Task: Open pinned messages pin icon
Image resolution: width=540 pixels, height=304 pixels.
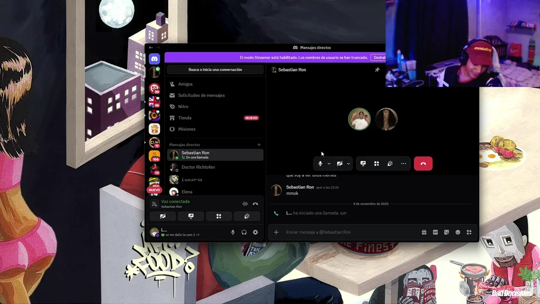Action: (377, 70)
